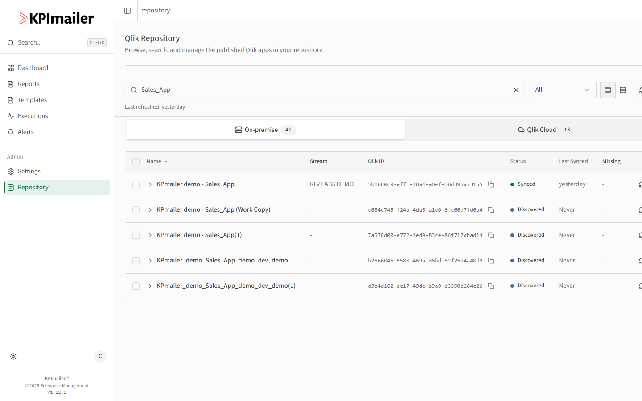Click the Ctrl+K shortcut badge
The width and height of the screenshot is (642, 401).
(97, 43)
